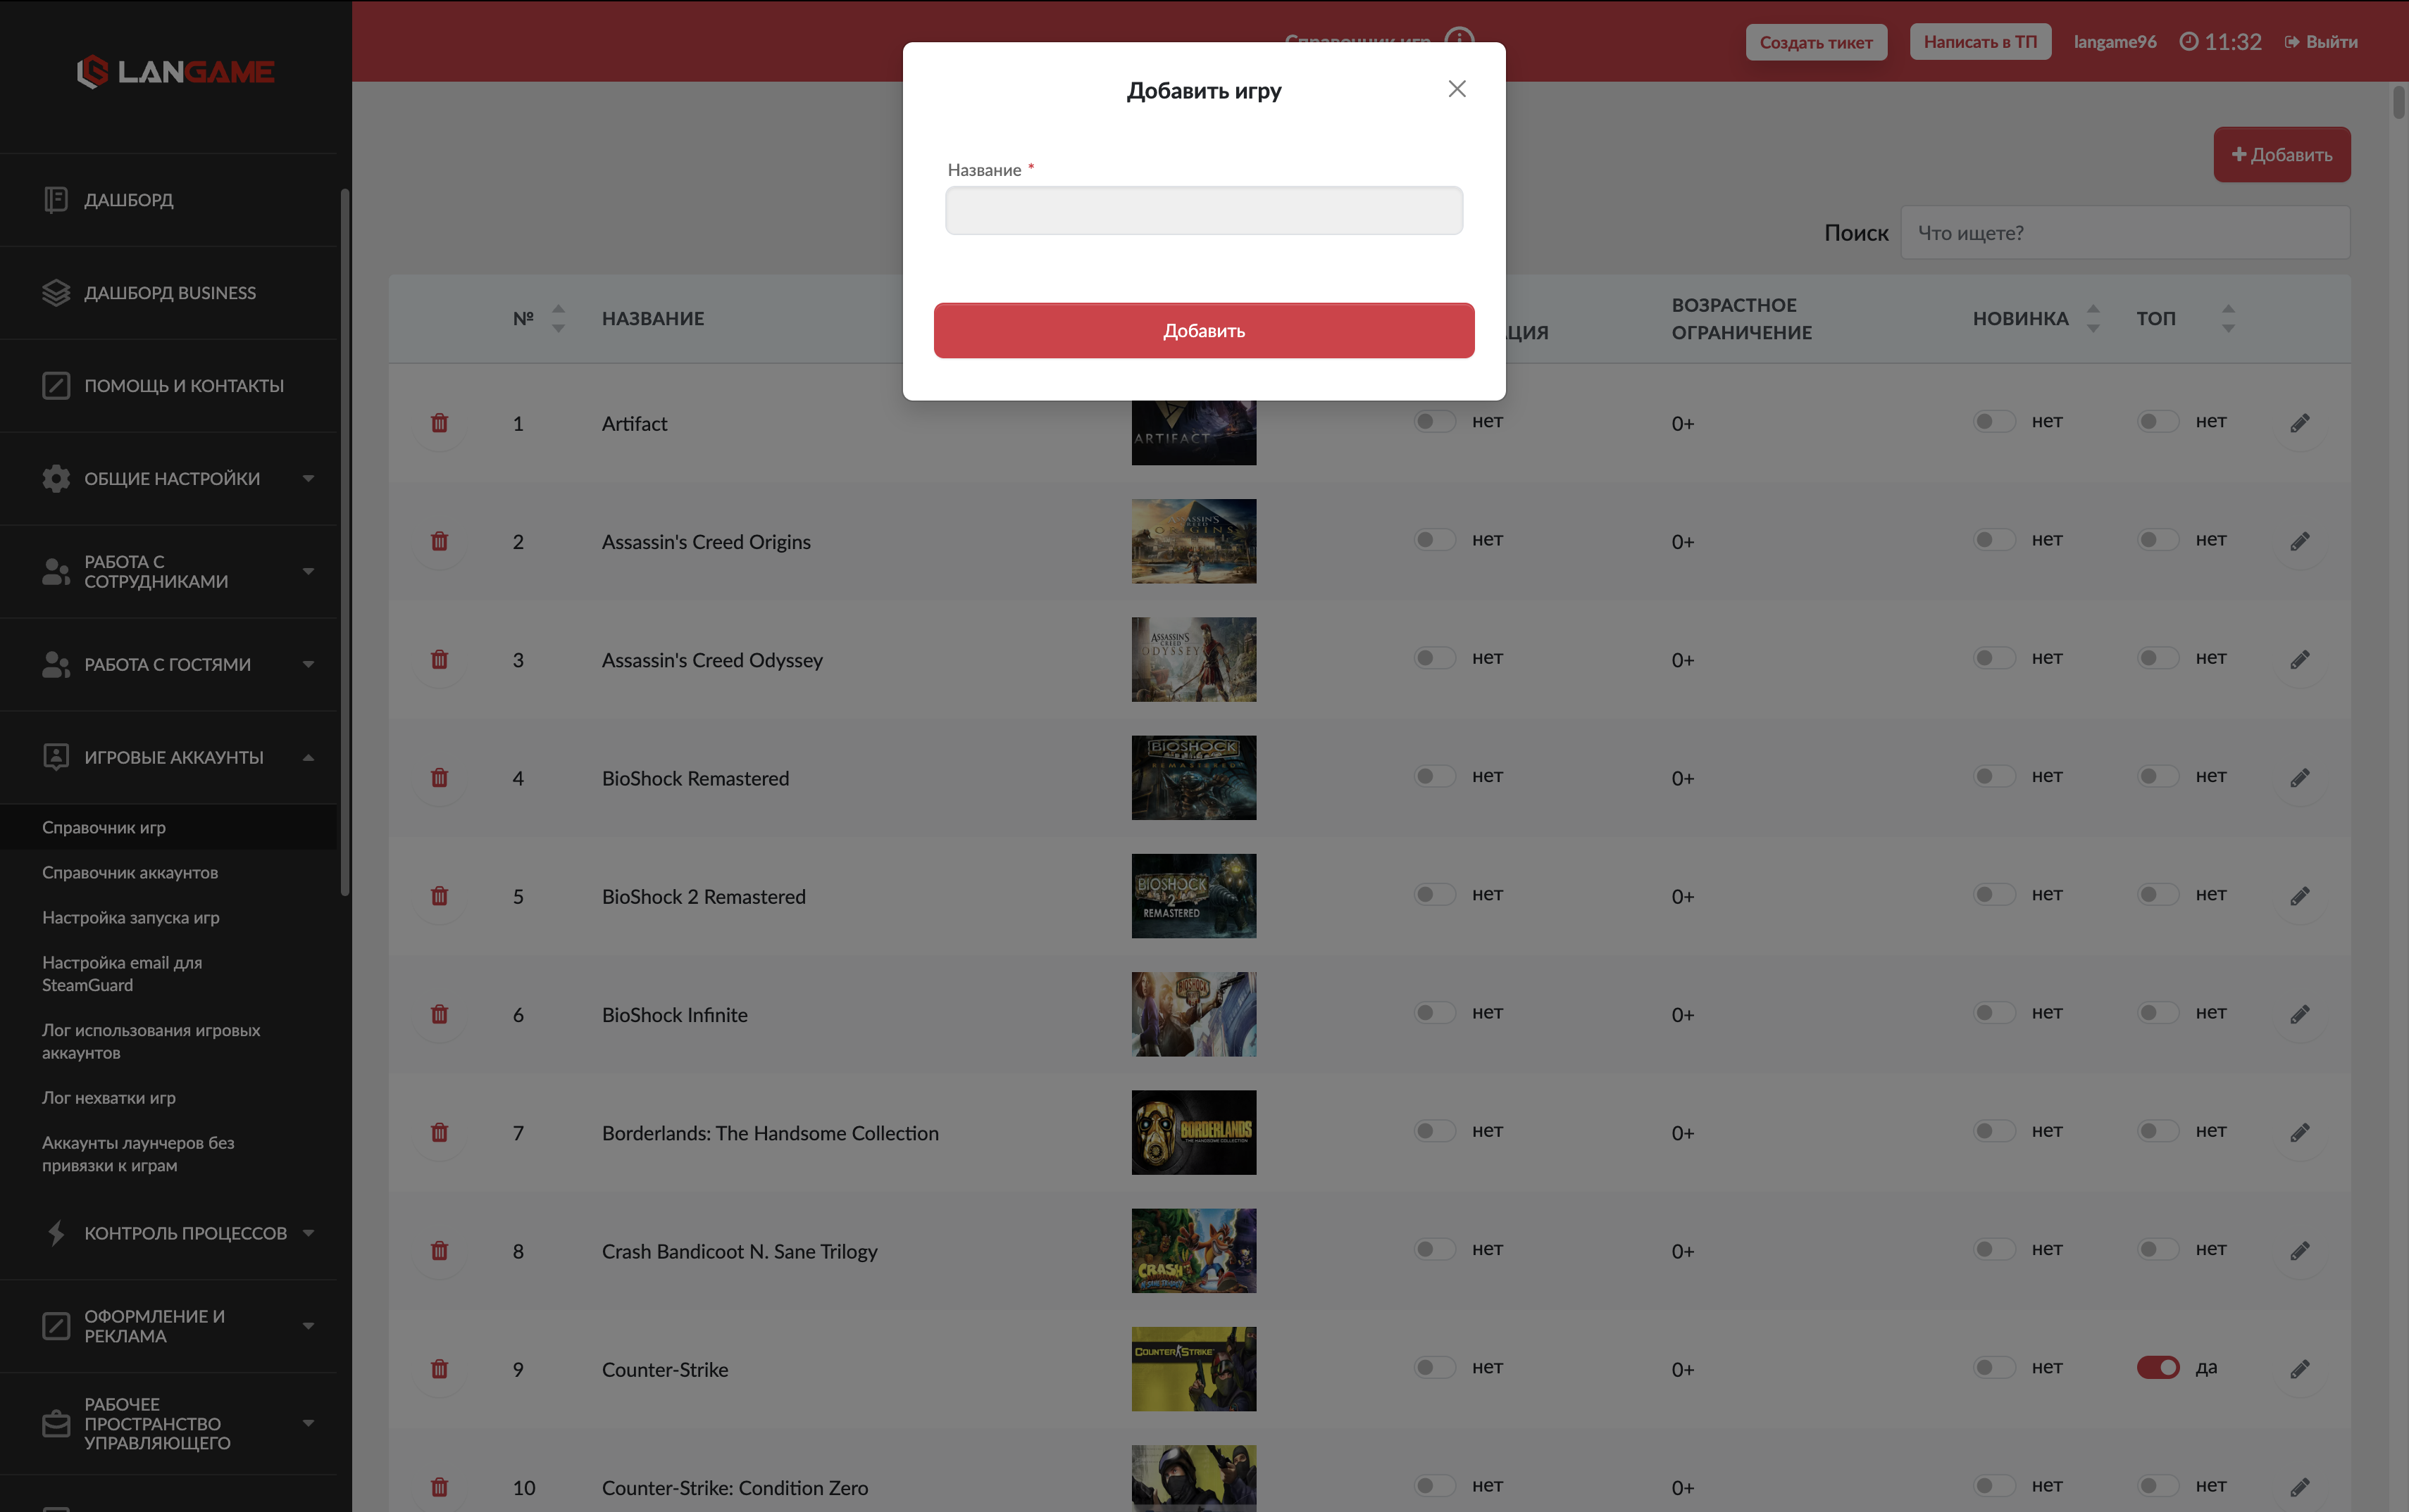Go to Лог нехватки игр
Image resolution: width=2409 pixels, height=1512 pixels.
tap(109, 1097)
